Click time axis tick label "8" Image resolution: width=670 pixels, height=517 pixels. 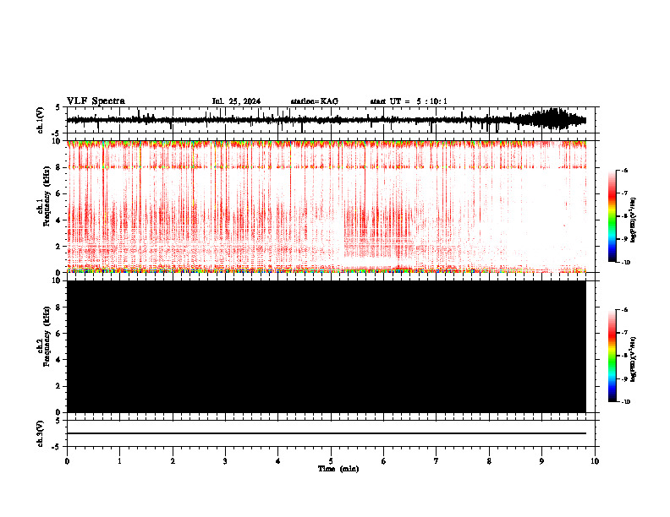click(x=489, y=461)
